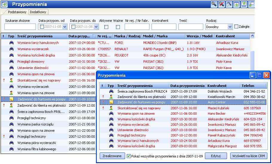Click +49223344556 phone in popup
Viewport: 272px width, 164px height.
click(255, 114)
